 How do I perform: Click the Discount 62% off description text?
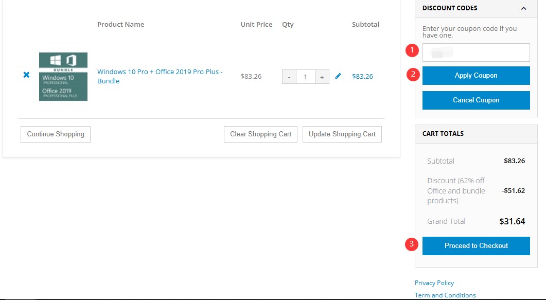456,191
